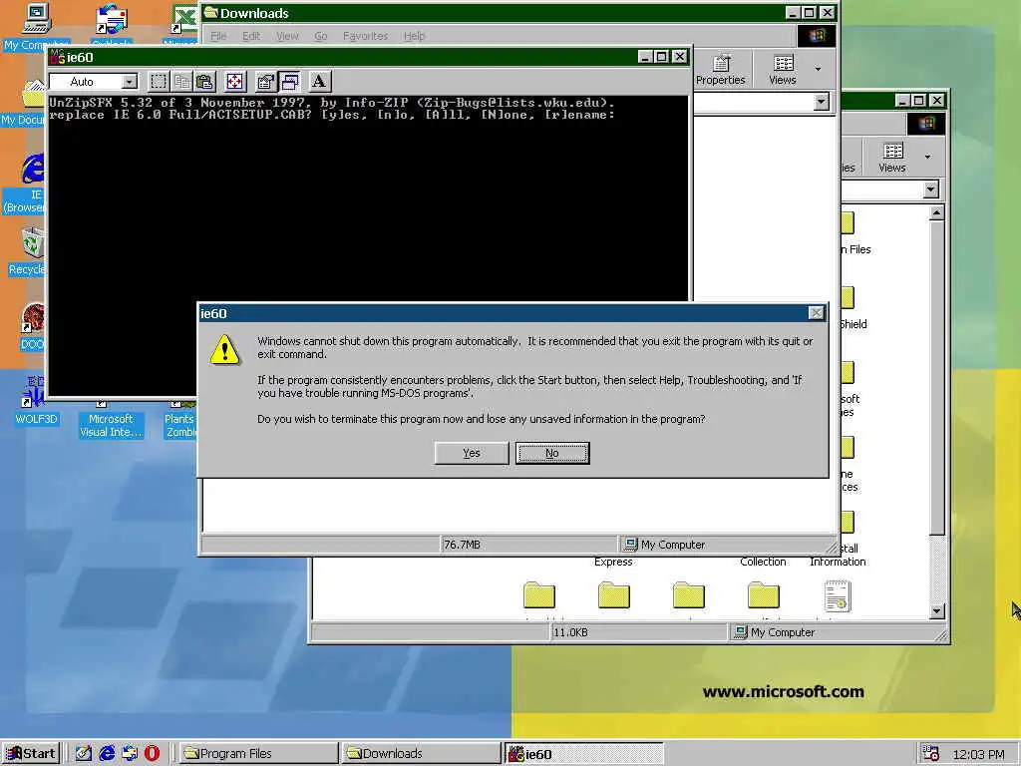Open the Start menu

31,754
